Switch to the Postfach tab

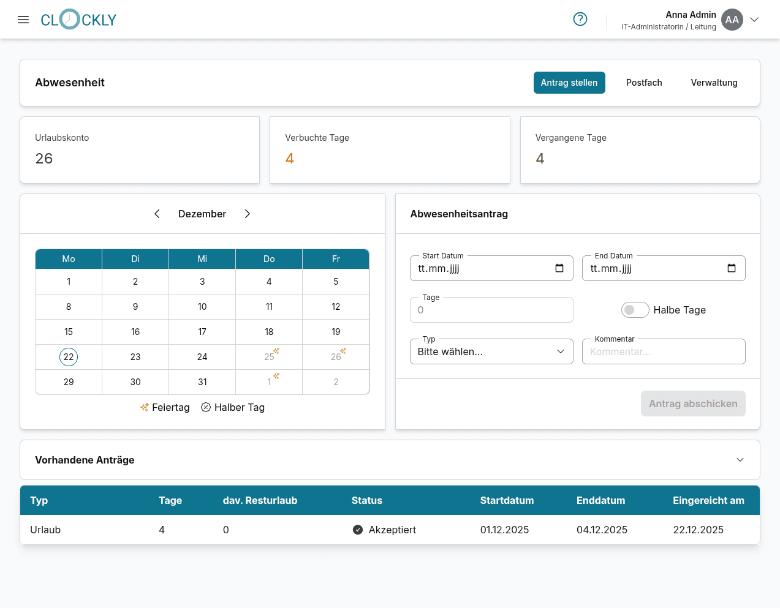pyautogui.click(x=643, y=83)
